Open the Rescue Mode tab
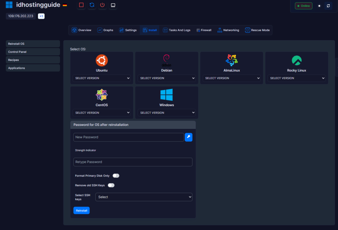Screen dimensions: 338x230 point(257,30)
